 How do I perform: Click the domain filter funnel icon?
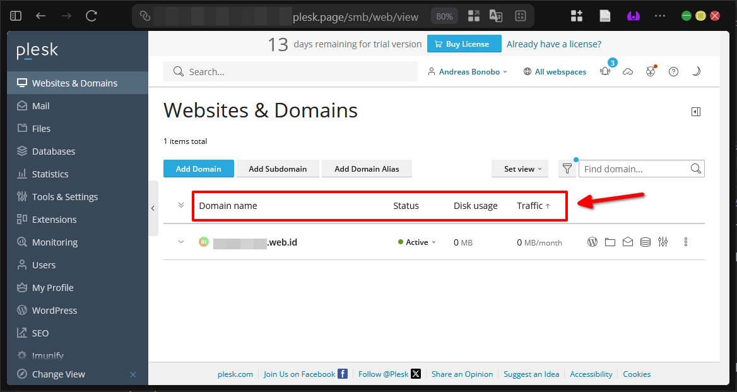pos(567,169)
